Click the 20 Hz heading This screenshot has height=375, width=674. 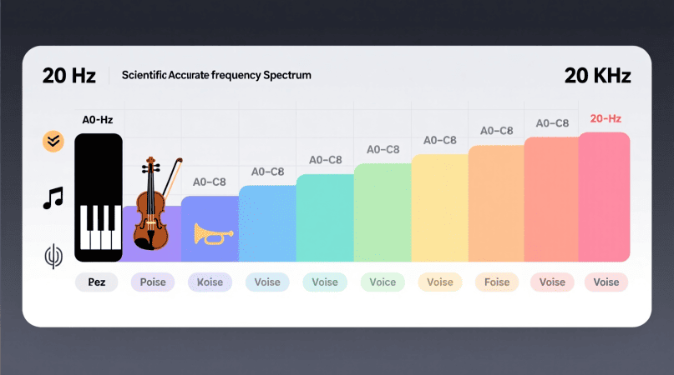click(69, 76)
